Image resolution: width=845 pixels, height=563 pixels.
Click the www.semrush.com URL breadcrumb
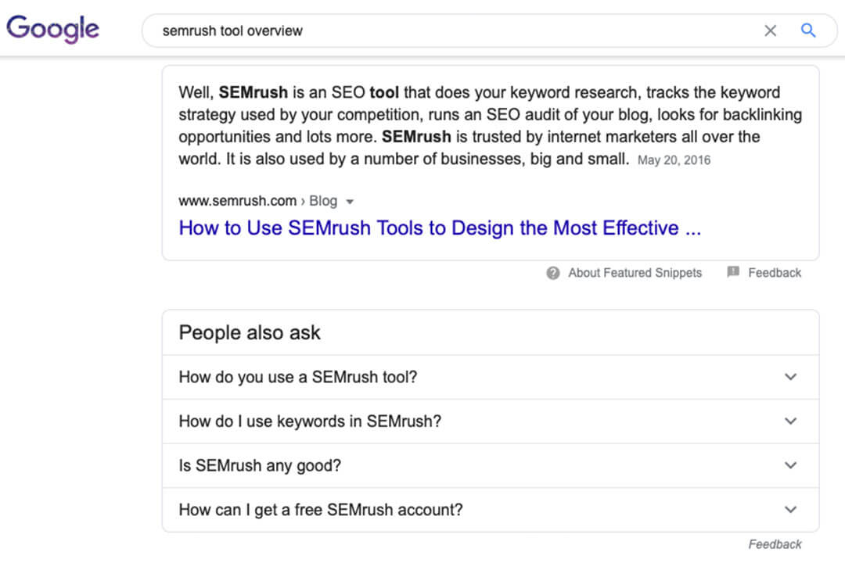tap(238, 200)
